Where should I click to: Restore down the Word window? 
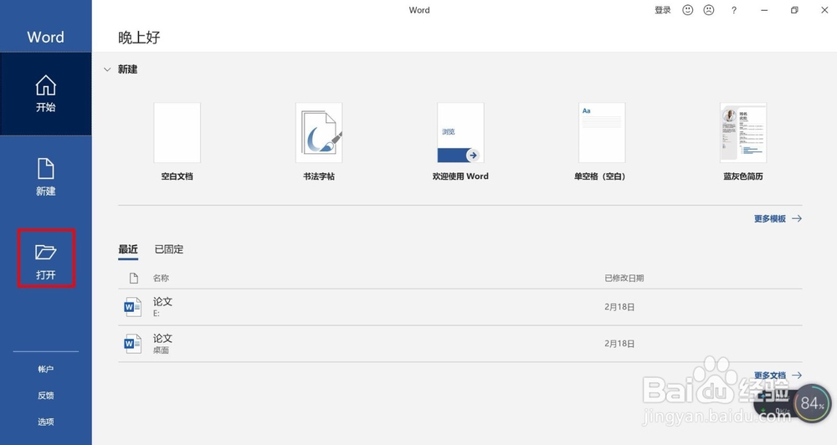click(x=794, y=10)
